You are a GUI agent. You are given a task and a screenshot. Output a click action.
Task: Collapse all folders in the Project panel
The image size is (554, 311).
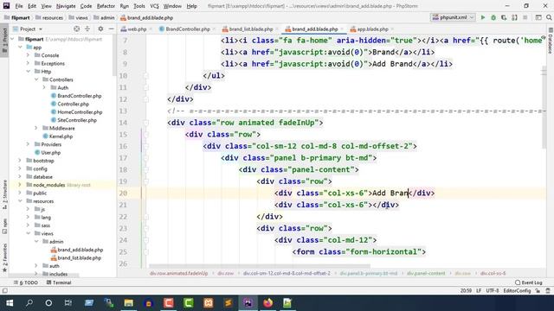point(87,29)
